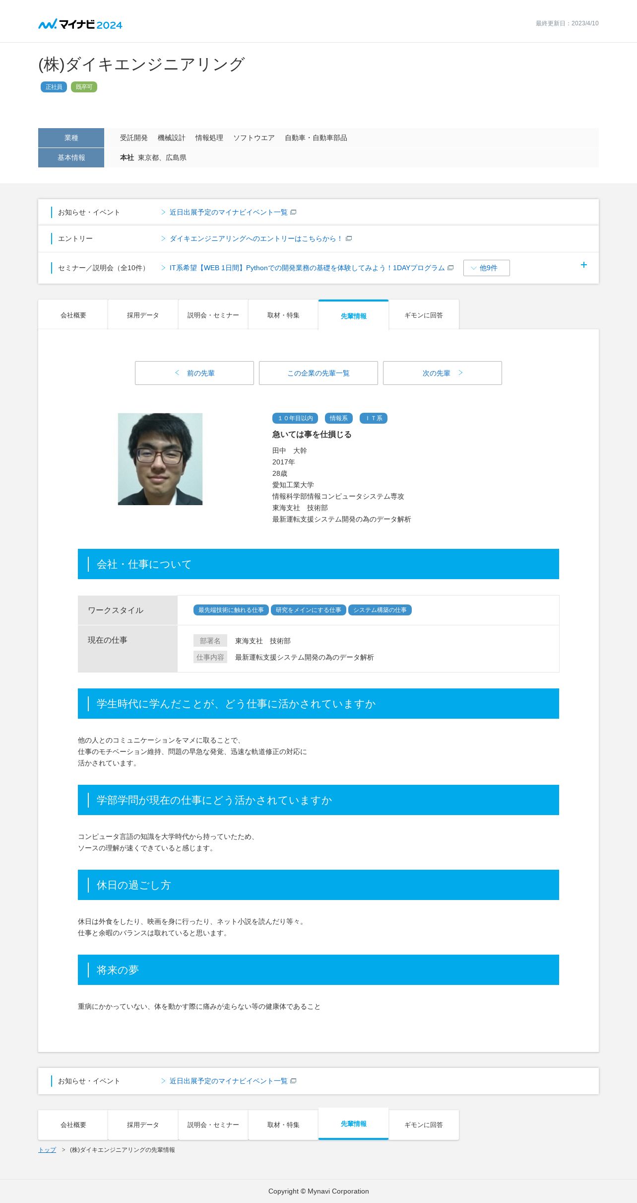Image resolution: width=637 pixels, height=1203 pixels.
Task: Switch to bottom 取材・特集 tab
Action: click(x=283, y=1125)
